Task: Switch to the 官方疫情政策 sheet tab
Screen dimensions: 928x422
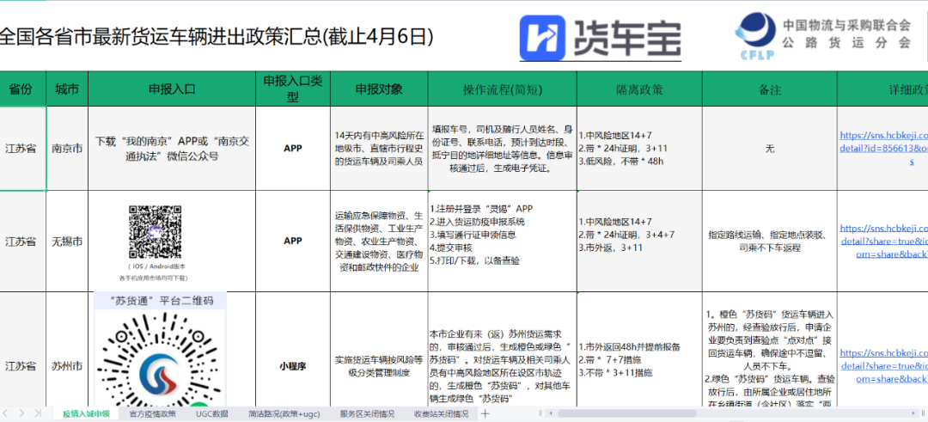Action: pyautogui.click(x=152, y=414)
